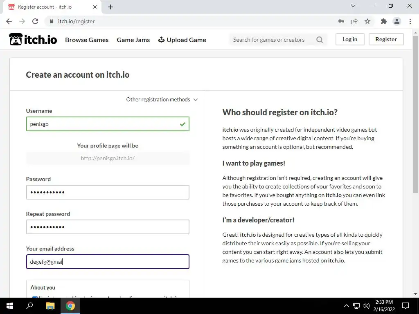Click the page vertical scrollbar
This screenshot has height=314, width=419.
pos(415,114)
